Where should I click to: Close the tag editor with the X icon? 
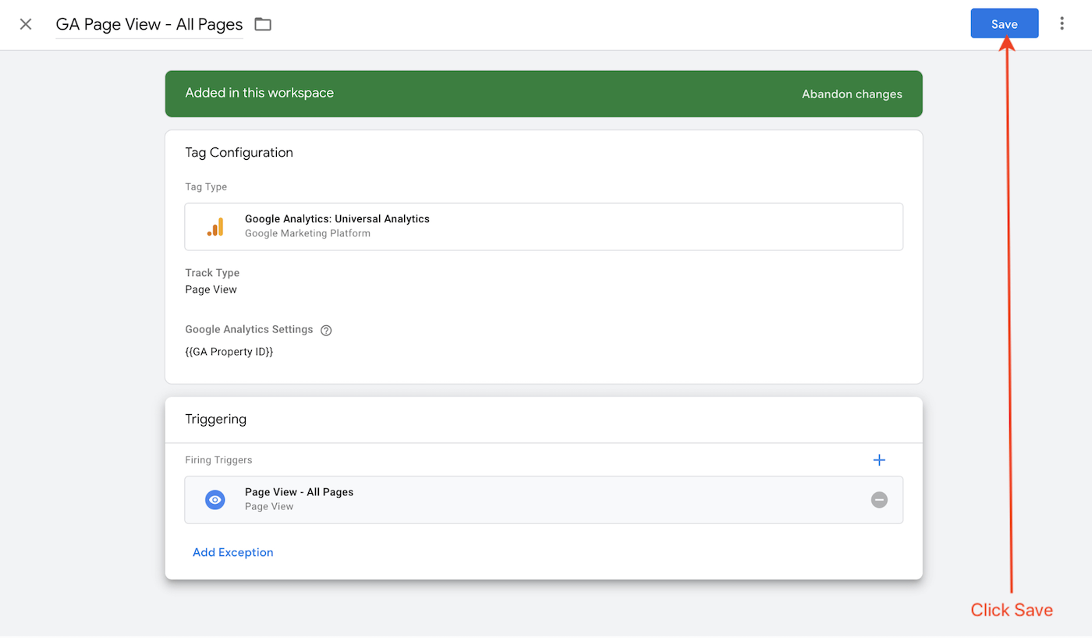[26, 24]
